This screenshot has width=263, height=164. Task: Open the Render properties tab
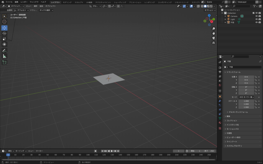(x=220, y=68)
